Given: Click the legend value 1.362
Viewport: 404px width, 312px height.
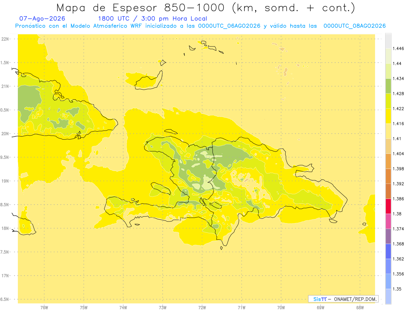Looking at the screenshot, I should pyautogui.click(x=399, y=259).
